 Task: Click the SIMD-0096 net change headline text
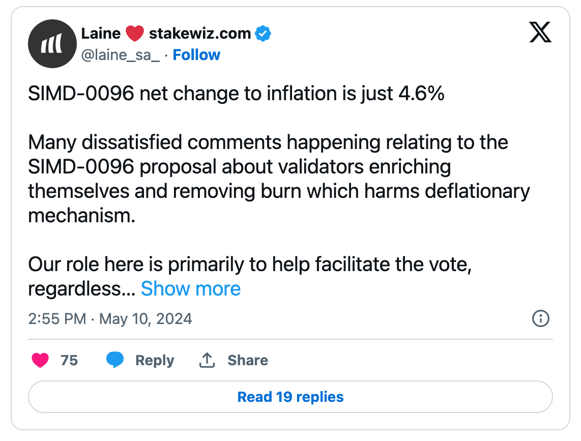(x=237, y=94)
